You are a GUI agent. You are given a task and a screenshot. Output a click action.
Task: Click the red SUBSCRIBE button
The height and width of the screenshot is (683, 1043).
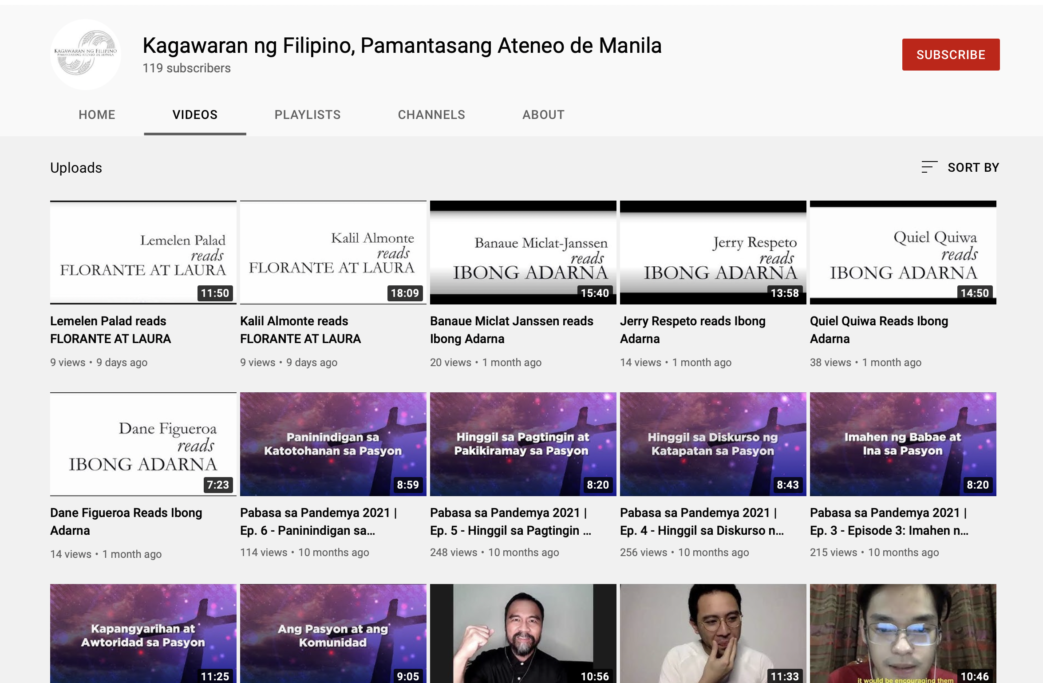[x=951, y=54]
